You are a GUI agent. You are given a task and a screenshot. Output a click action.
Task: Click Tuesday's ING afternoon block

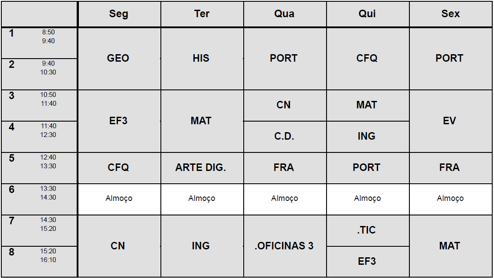201,246
